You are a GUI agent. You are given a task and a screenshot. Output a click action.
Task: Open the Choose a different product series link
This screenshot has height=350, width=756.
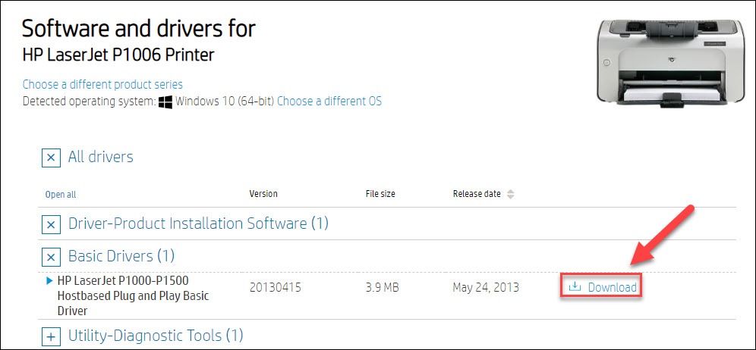click(x=102, y=85)
